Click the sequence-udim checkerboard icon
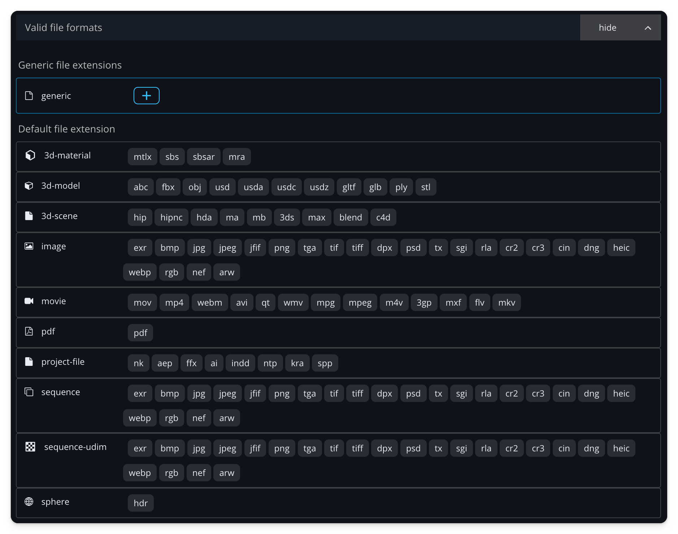 (x=30, y=447)
